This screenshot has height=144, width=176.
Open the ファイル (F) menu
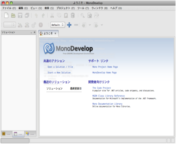coord(9,8)
